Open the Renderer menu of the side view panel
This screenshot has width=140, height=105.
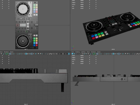pyautogui.click(x=93, y=52)
